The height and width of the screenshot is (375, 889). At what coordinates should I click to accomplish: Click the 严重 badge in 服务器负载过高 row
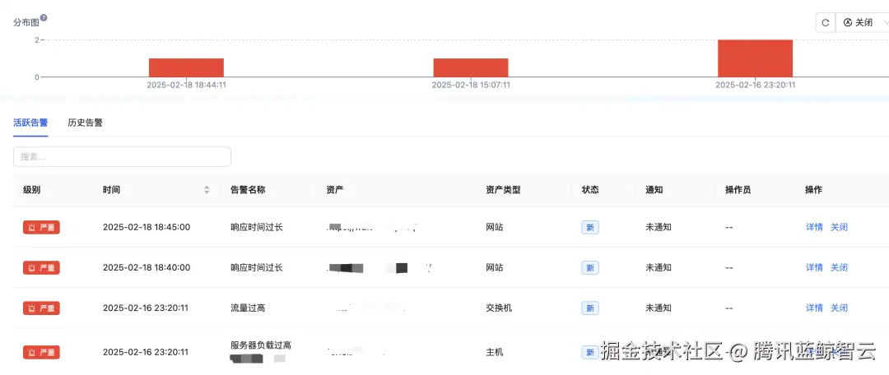pyautogui.click(x=41, y=352)
